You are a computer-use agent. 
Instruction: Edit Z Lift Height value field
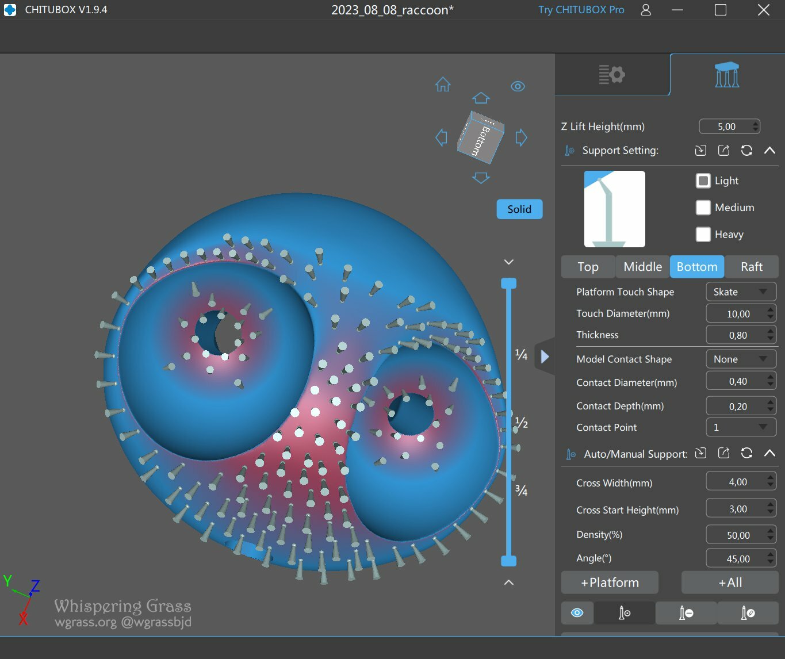730,127
